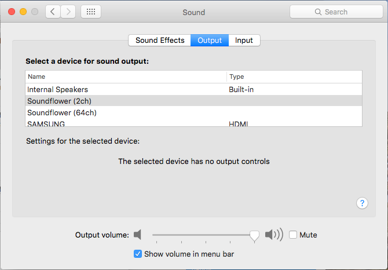Click the loud volume speaker icon
Viewport: 388px width, 270px height.
point(274,234)
